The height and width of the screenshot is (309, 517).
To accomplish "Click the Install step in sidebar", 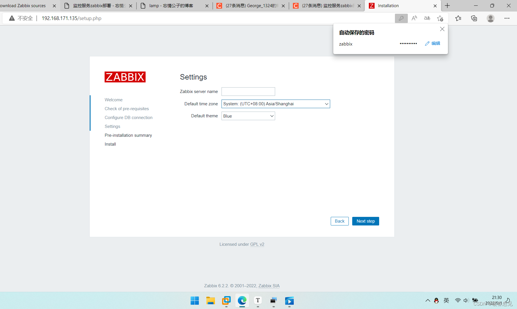I will click(110, 144).
